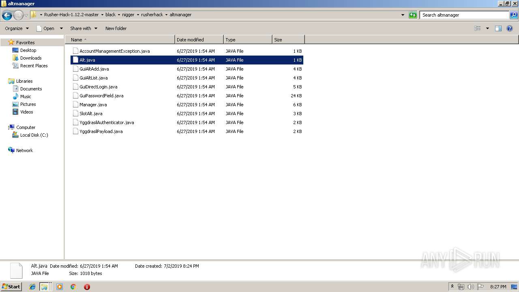
Task: Select the AccountManagementException.java file icon
Action: tap(75, 51)
